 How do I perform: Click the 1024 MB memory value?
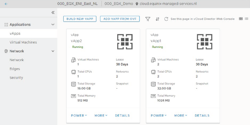click(x=163, y=100)
